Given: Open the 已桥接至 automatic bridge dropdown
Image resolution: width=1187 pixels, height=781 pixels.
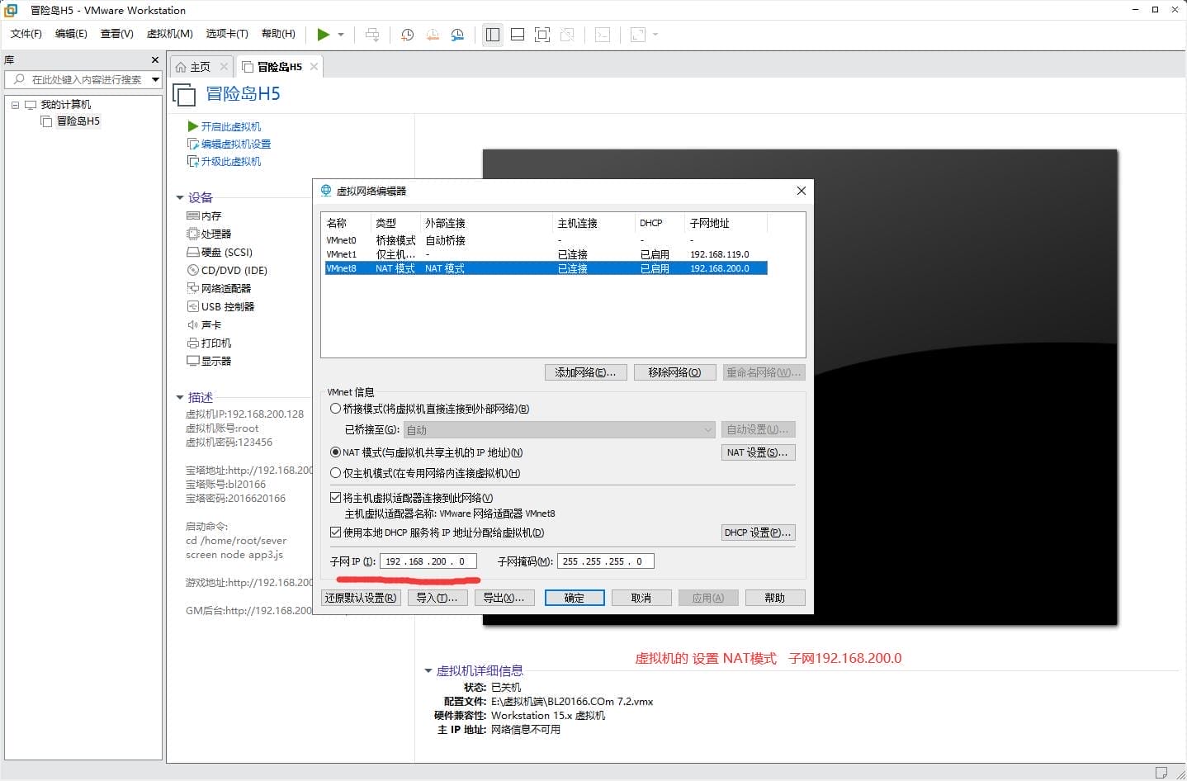Looking at the screenshot, I should pyautogui.click(x=707, y=429).
